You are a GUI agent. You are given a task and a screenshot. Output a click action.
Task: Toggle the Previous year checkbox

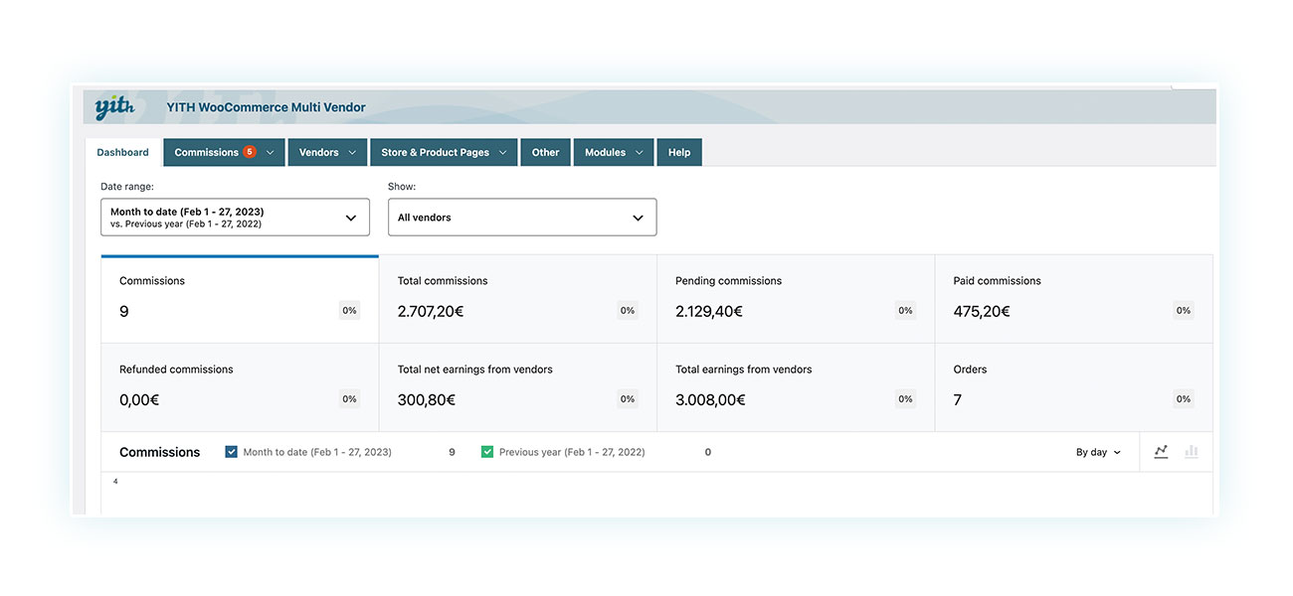click(487, 452)
